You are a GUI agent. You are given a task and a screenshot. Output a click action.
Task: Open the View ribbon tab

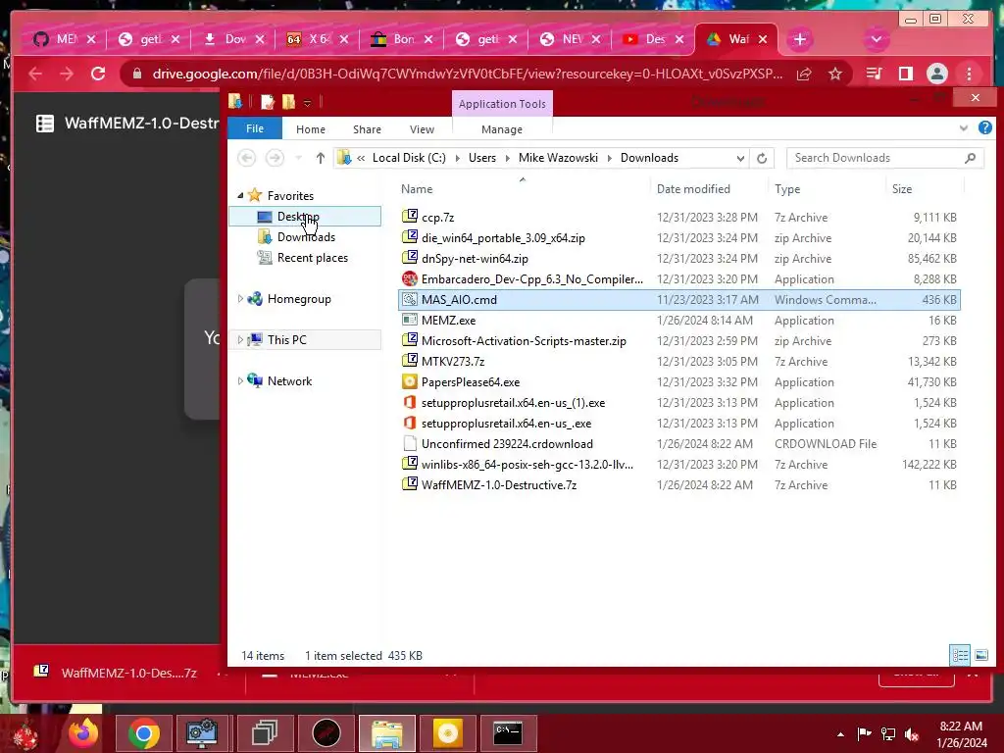pyautogui.click(x=422, y=129)
